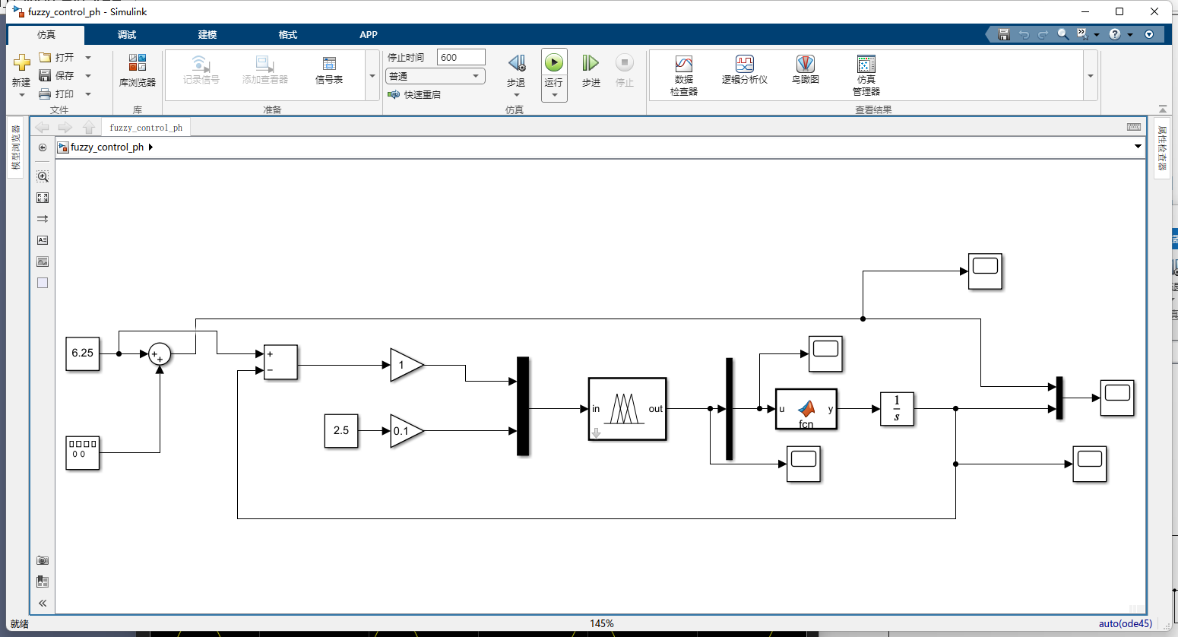1178x637 pixels.
Task: Click the search magnifier in quick access toolbar
Action: coord(1062,34)
